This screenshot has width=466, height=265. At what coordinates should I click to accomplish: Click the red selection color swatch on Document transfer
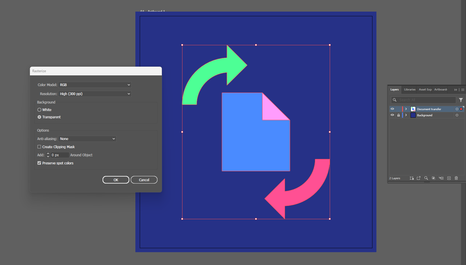coord(461,109)
